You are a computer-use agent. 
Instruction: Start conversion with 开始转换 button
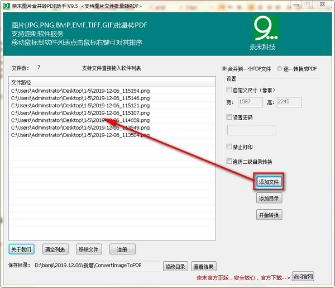[269, 215]
